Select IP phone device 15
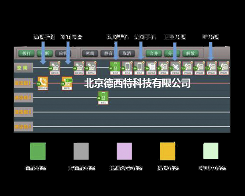The width and height of the screenshot is (245, 196). coord(212,68)
